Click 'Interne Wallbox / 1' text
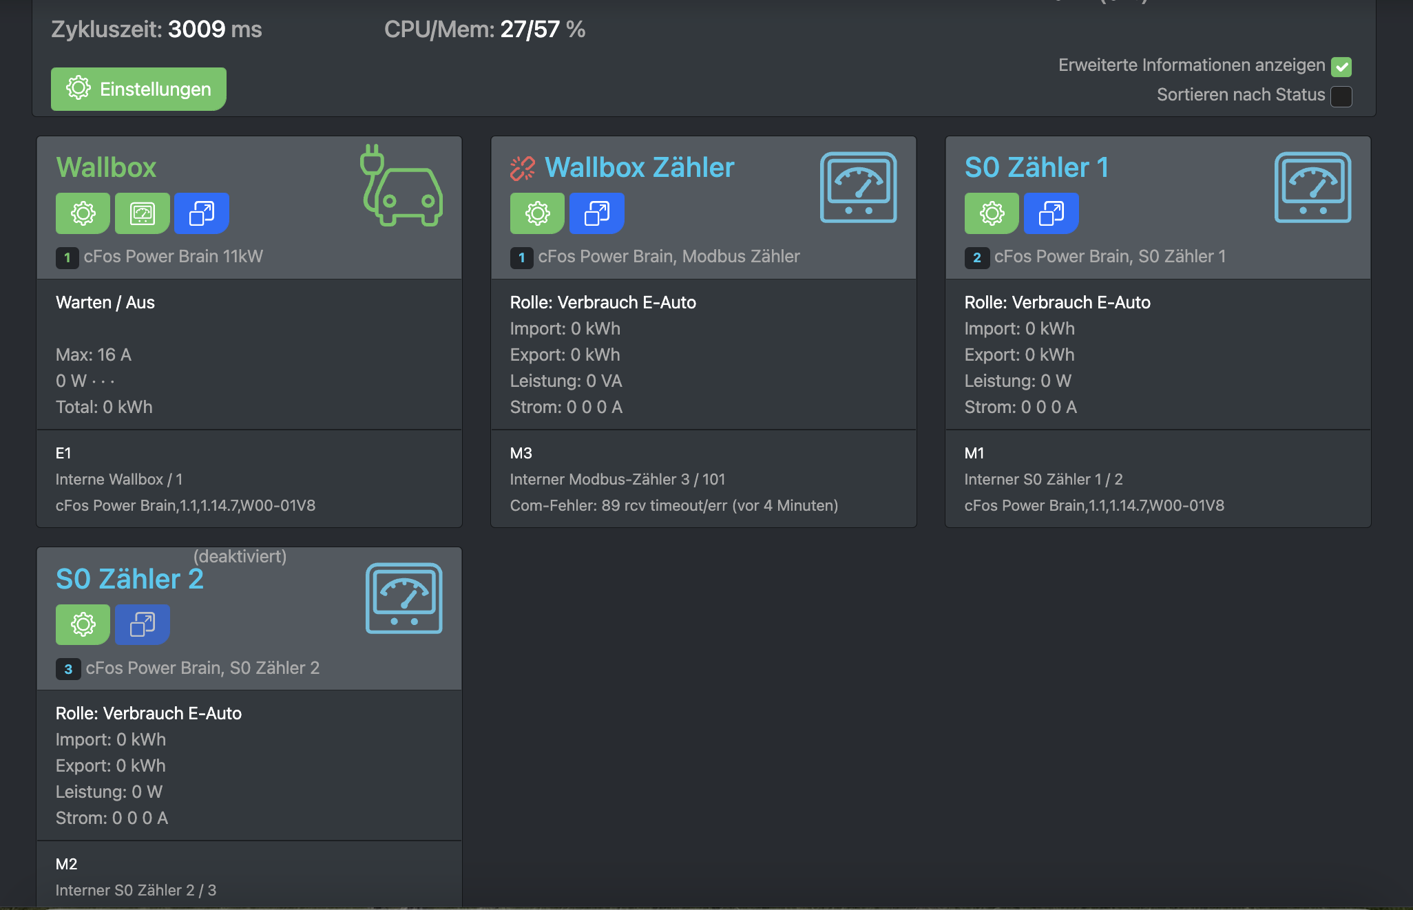The width and height of the screenshot is (1413, 910). pyautogui.click(x=119, y=479)
